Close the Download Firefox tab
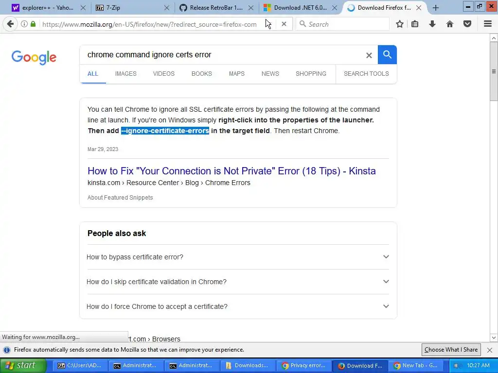This screenshot has width=498, height=373. (x=419, y=8)
